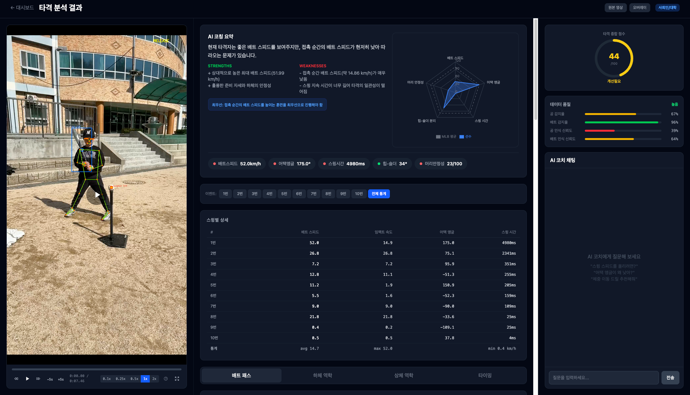The width and height of the screenshot is (690, 395).
Task: Switch to 원본 영상 view
Action: coord(615,8)
